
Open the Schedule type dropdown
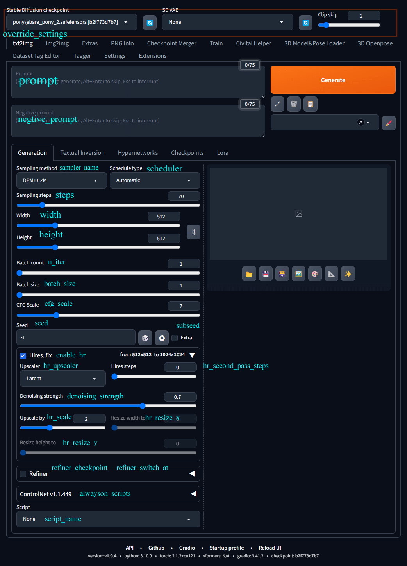[155, 180]
